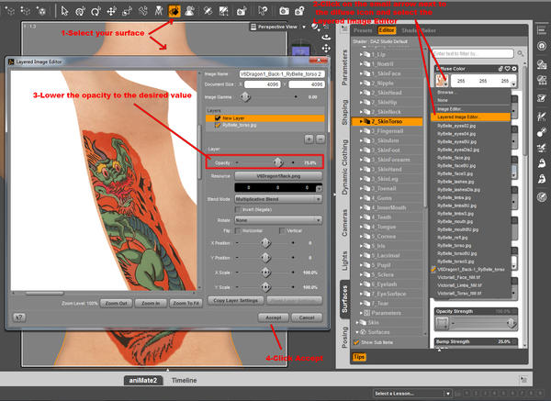Open the Rotate None dropdown
Image resolution: width=551 pixels, height=401 pixels.
pyautogui.click(x=278, y=220)
